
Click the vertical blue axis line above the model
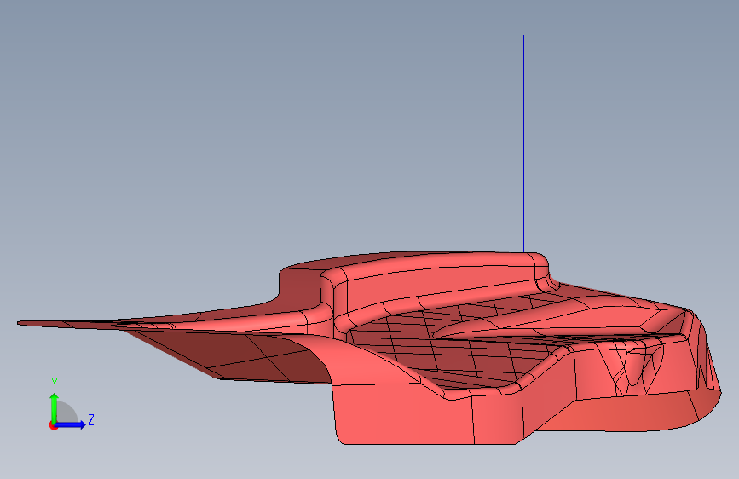coord(523,143)
